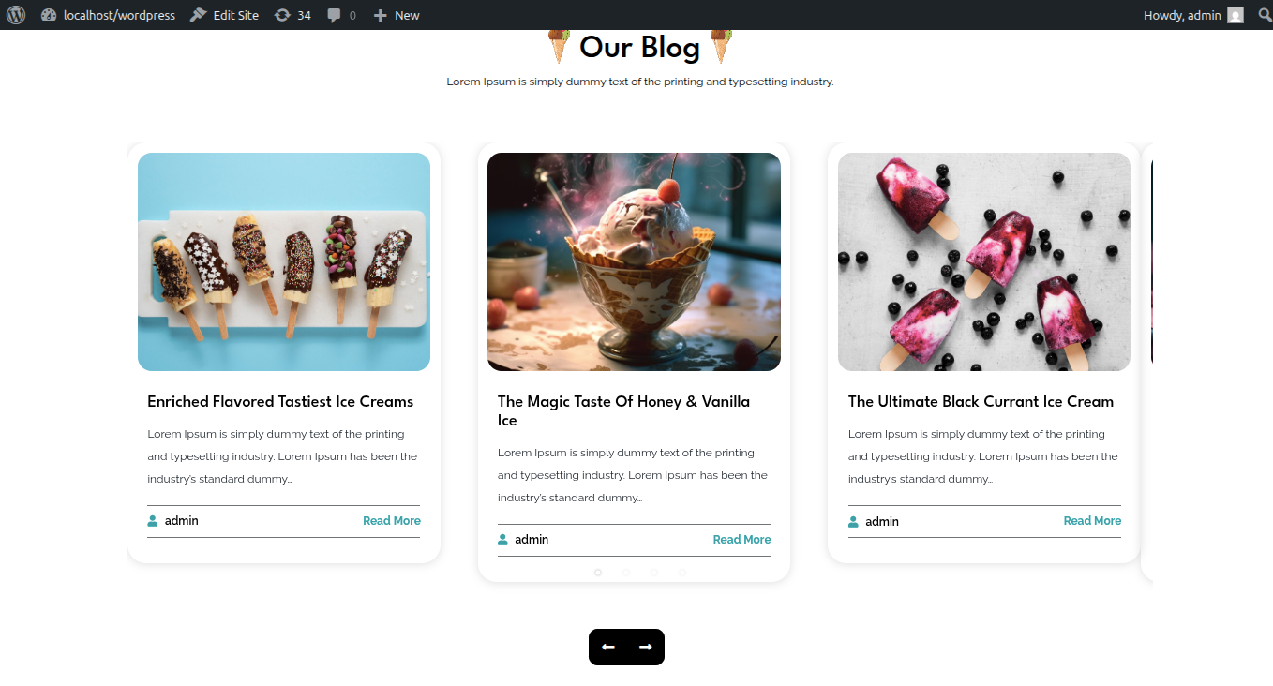Select the fourth carousel pagination dot

point(682,572)
